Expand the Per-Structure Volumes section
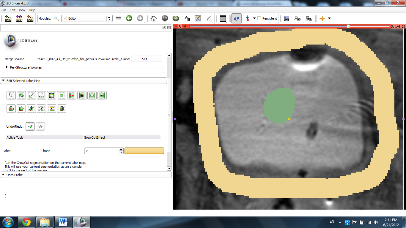 click(x=7, y=67)
